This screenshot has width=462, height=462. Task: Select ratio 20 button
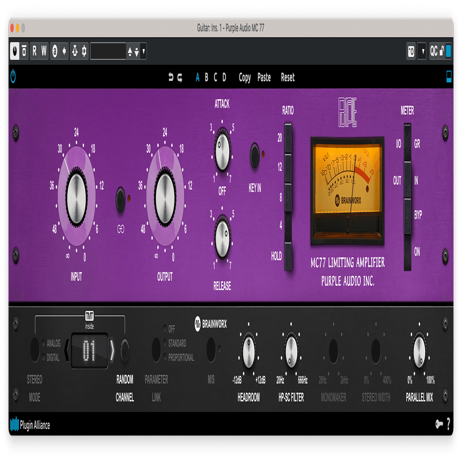(x=288, y=138)
